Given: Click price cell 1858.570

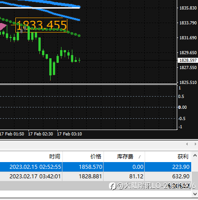Looking at the screenshot, I should pos(90,167).
